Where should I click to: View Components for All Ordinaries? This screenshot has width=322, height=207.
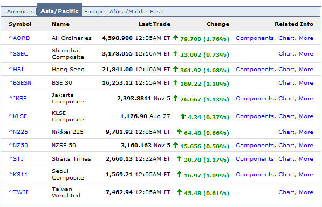point(255,38)
